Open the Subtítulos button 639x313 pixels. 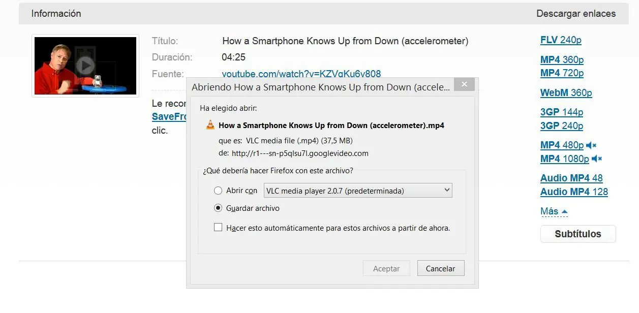coord(578,234)
